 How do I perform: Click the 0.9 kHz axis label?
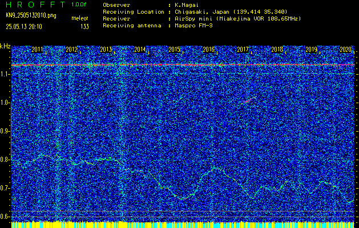click(x=5, y=131)
